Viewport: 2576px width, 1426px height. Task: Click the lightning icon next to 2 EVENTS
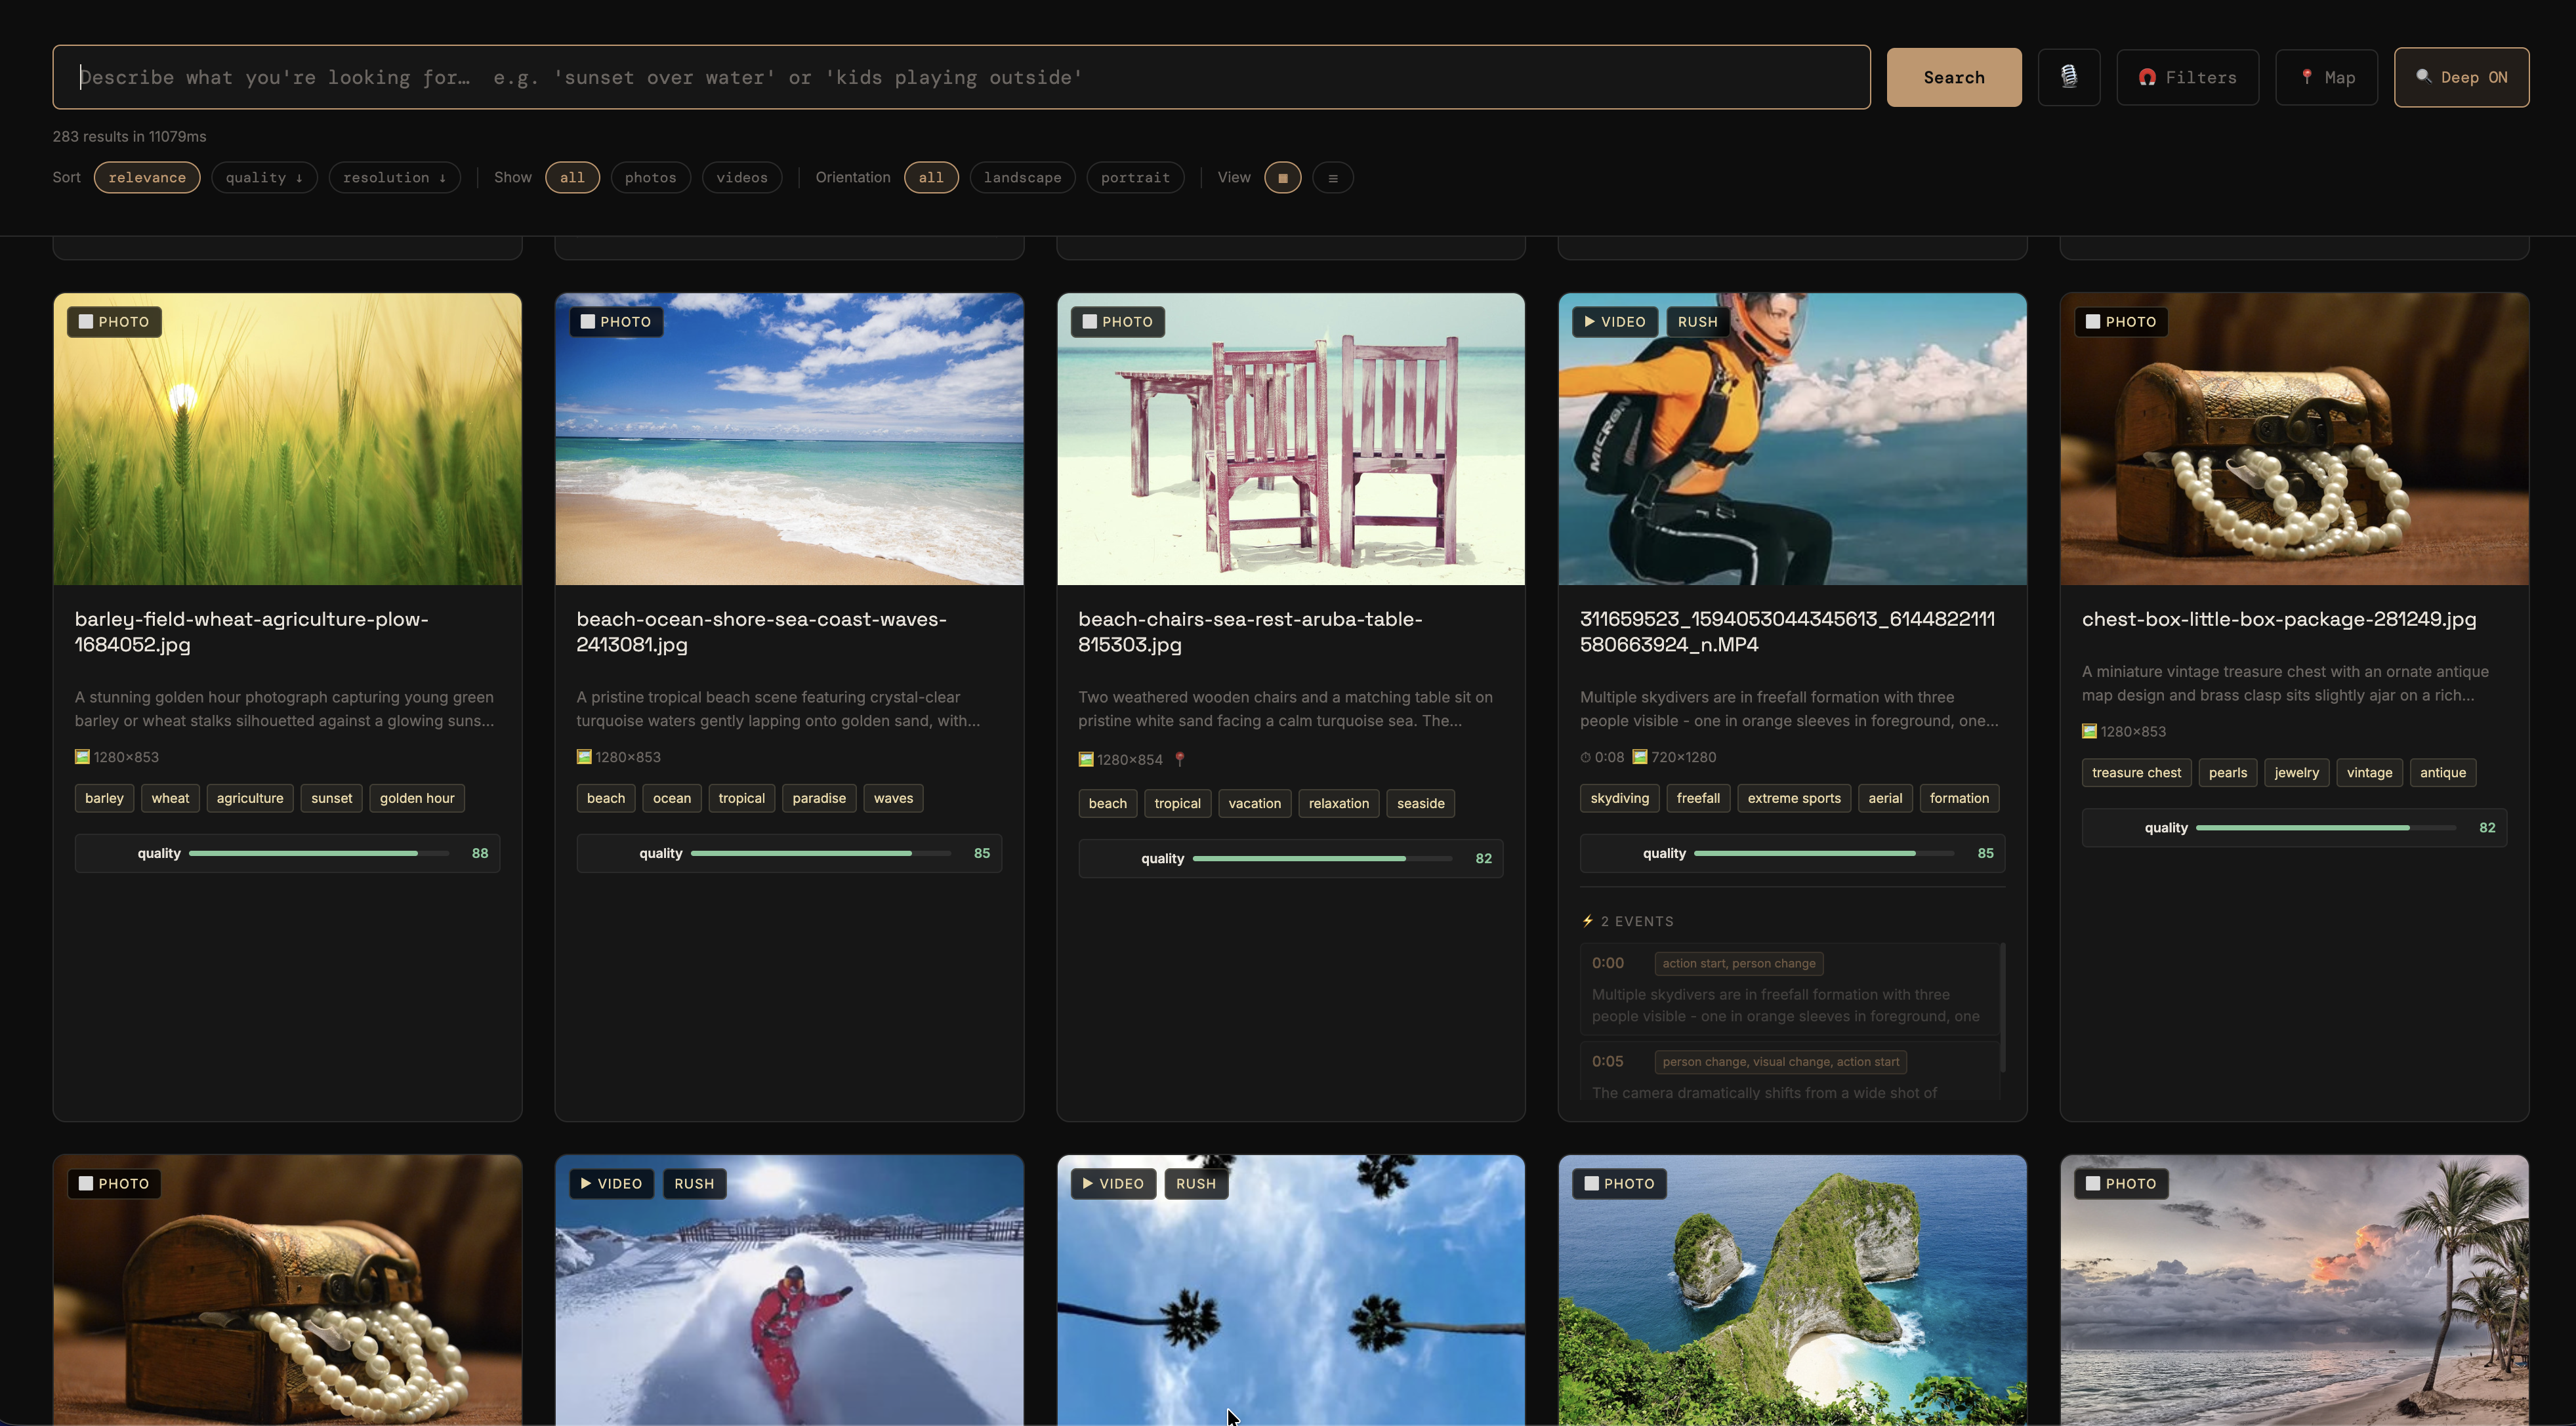click(x=1588, y=921)
